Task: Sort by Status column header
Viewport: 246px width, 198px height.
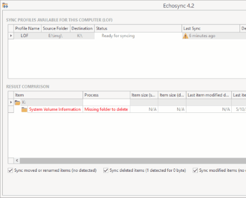Action: click(138, 28)
